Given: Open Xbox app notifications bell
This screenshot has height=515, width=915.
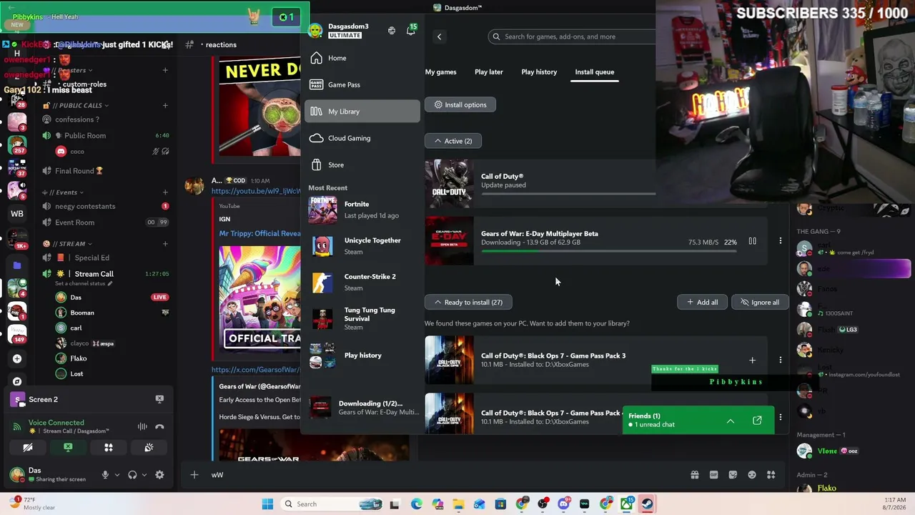Looking at the screenshot, I should point(410,31).
